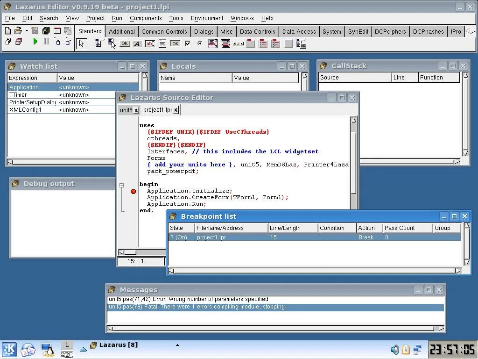
Task: Click the green Run arrow
Action: pyautogui.click(x=35, y=41)
